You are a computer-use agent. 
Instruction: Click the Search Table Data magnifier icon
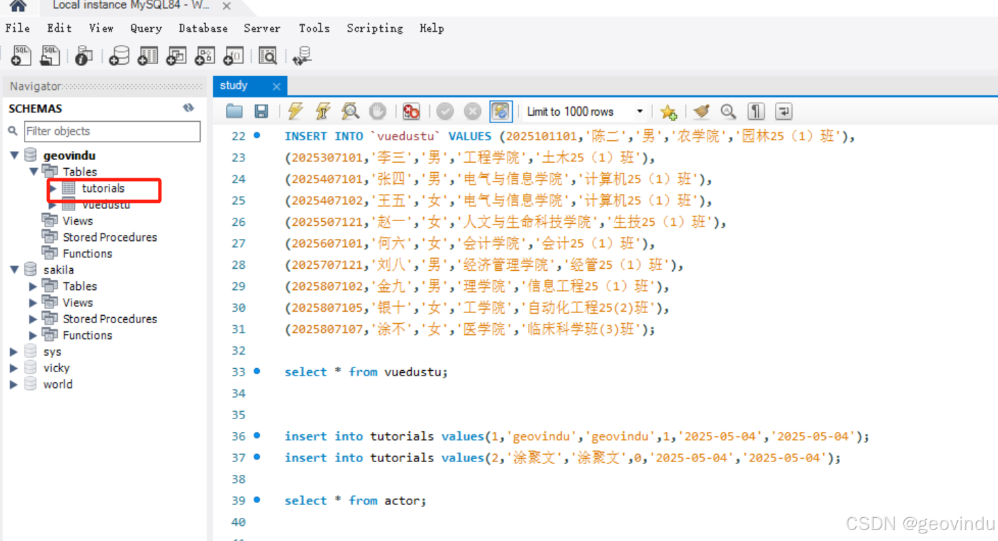(267, 56)
